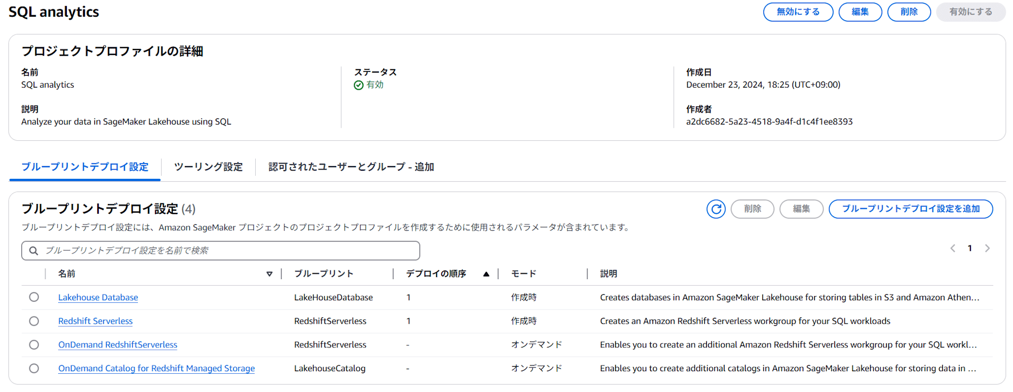Viewport: 1013px width, 392px height.
Task: Focus the blueprint deploy settings search field
Action: click(x=221, y=251)
